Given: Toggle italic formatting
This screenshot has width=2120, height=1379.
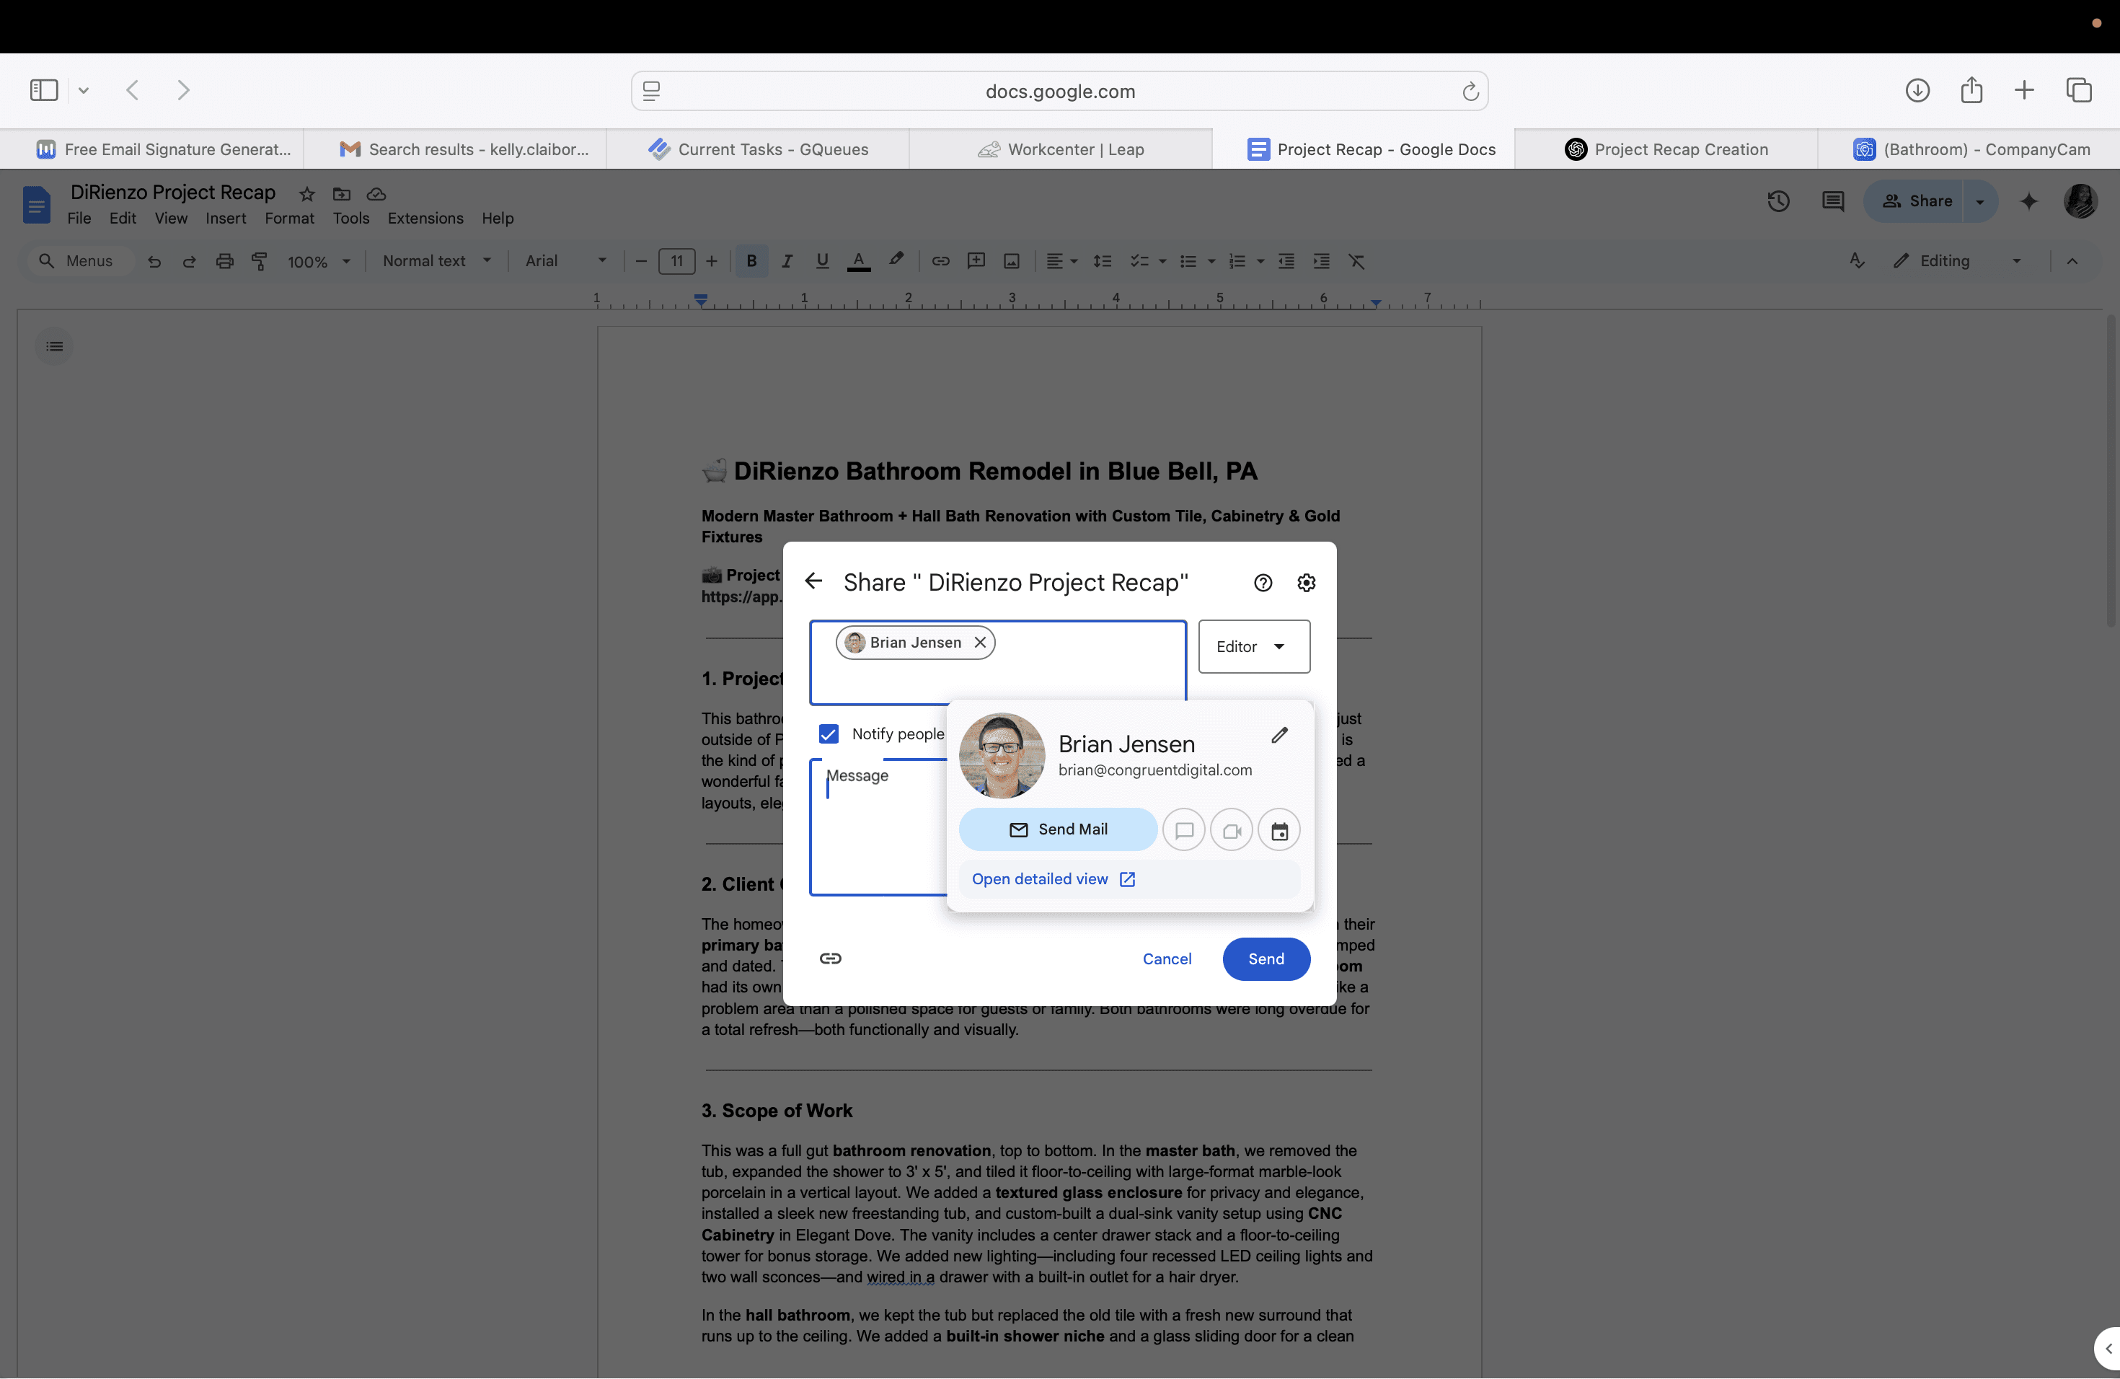Looking at the screenshot, I should tap(787, 261).
